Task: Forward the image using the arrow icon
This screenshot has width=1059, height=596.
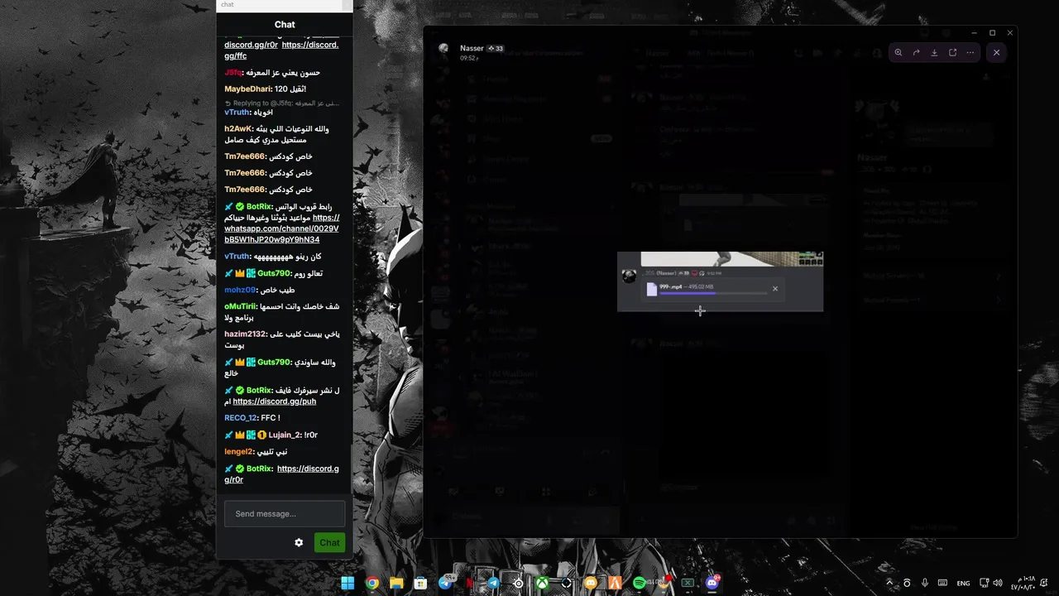Action: (916, 52)
